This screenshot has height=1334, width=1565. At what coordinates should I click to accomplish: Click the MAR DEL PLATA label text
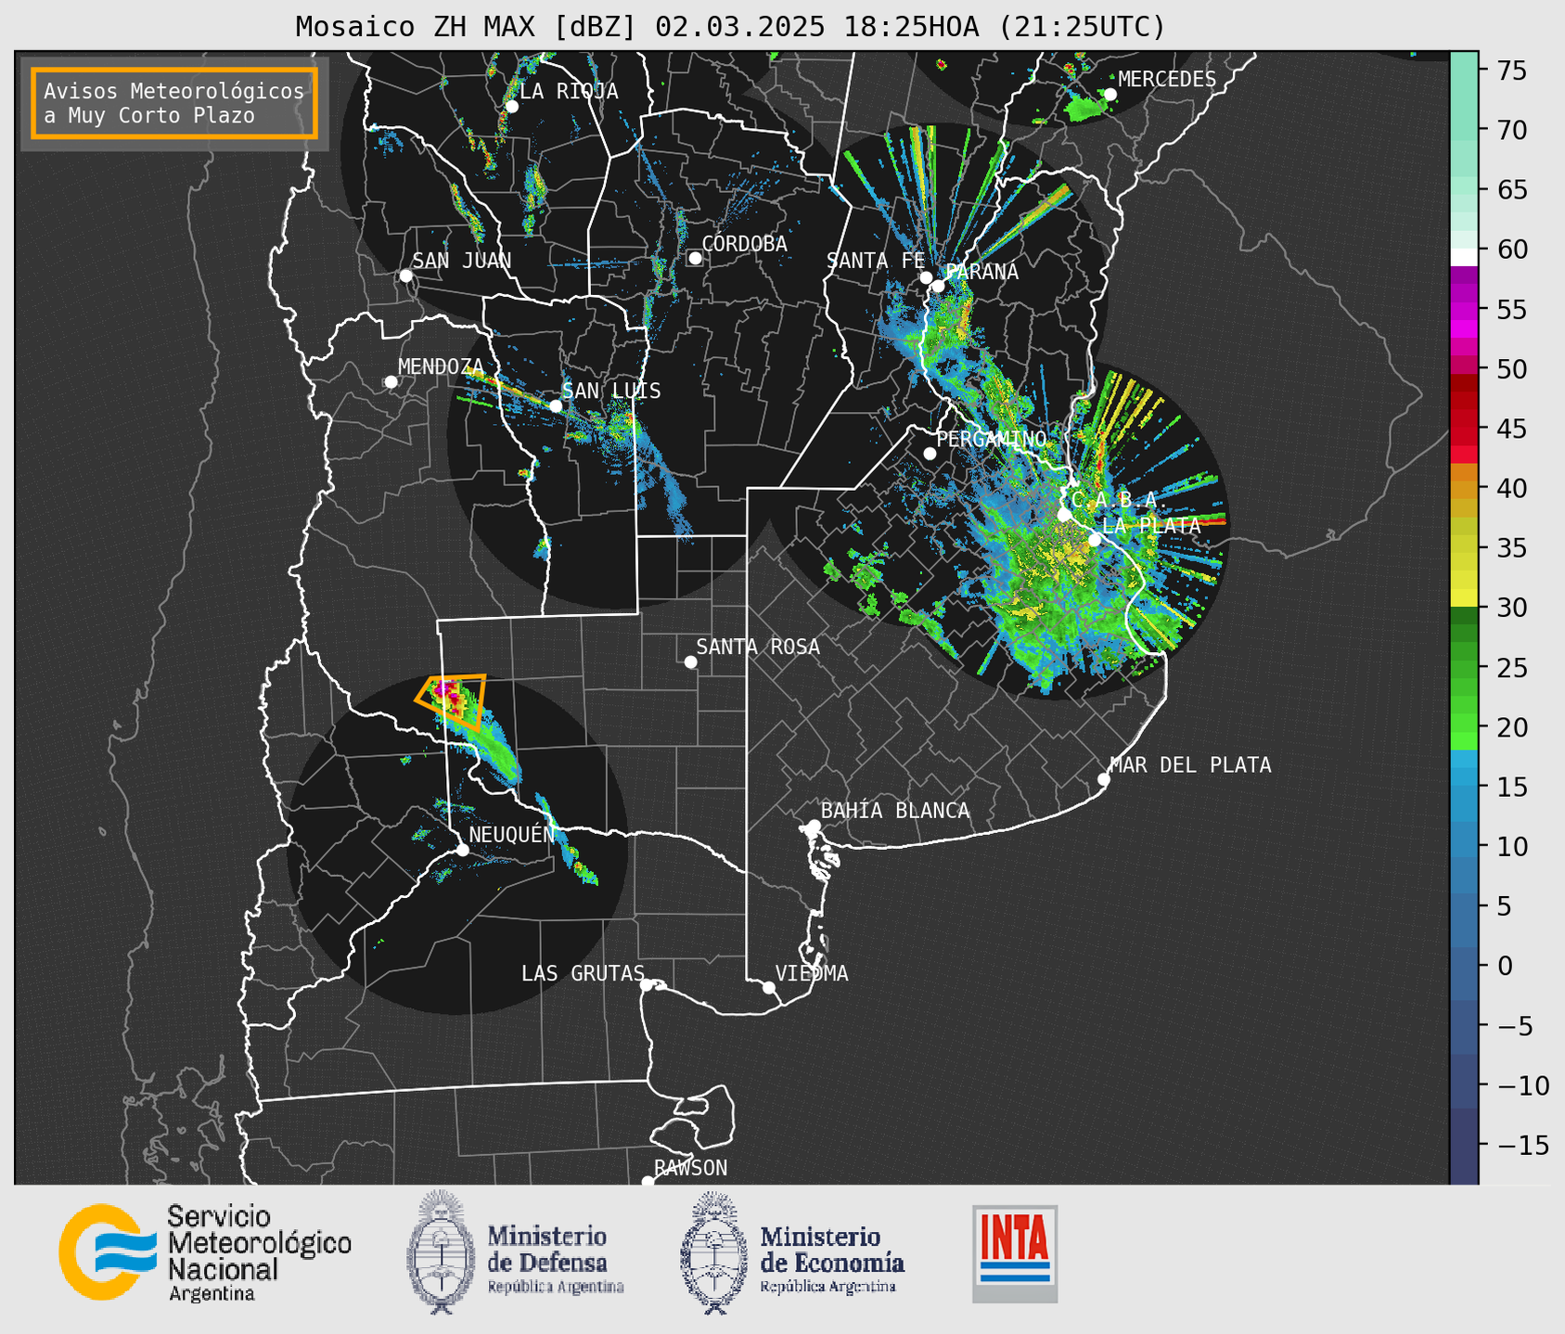point(1190,764)
